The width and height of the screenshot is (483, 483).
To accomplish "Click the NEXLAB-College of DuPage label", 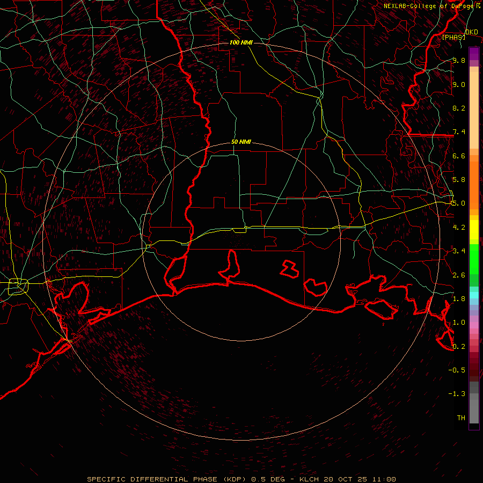I will click(428, 6).
